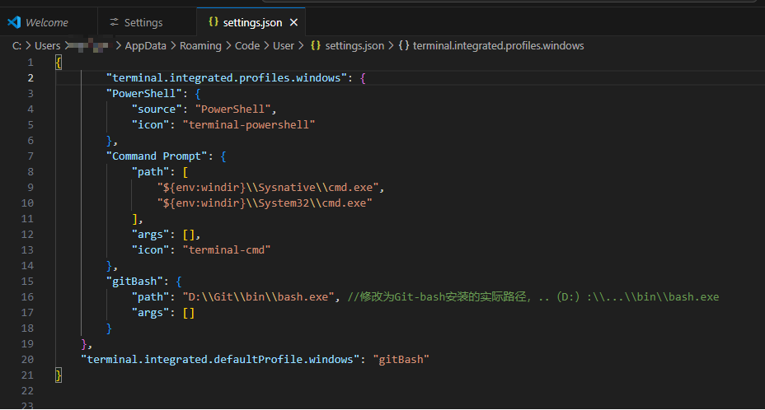Screen dimensions: 765x410
Task: Select the settings.json editor tab
Action: pyautogui.click(x=251, y=22)
